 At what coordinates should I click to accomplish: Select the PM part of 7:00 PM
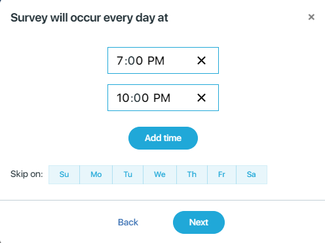coord(156,61)
